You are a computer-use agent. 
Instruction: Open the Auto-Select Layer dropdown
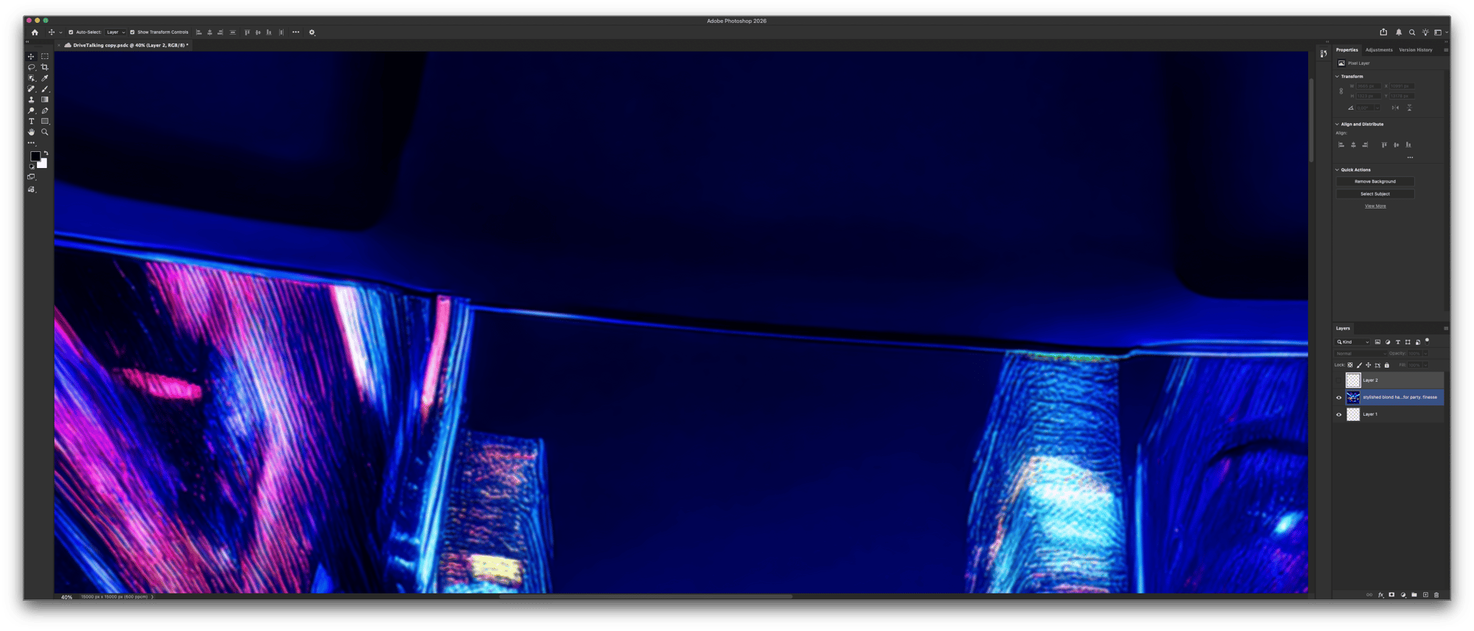click(116, 32)
